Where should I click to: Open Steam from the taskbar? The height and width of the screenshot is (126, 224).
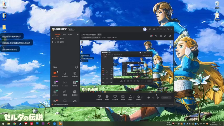click(x=20, y=123)
